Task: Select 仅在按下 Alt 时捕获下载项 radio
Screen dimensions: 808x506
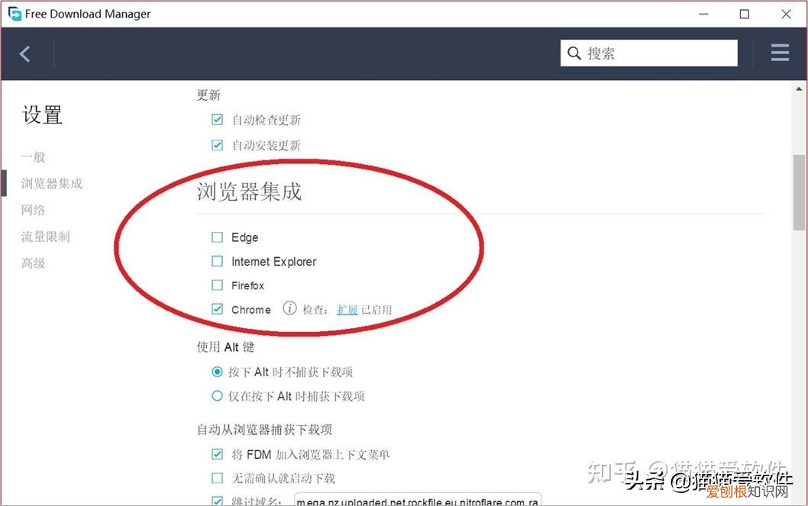Action: pyautogui.click(x=217, y=396)
